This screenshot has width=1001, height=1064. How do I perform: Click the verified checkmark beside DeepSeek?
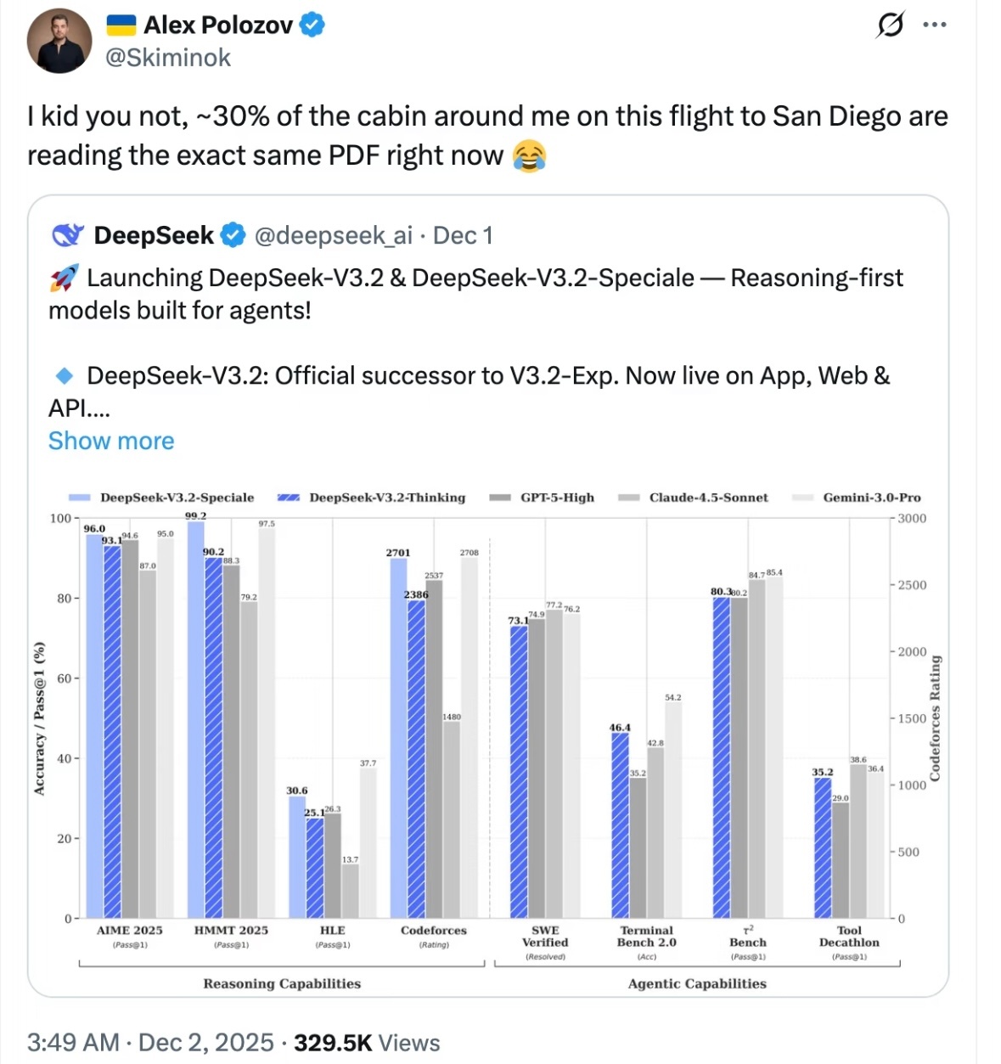pos(231,234)
